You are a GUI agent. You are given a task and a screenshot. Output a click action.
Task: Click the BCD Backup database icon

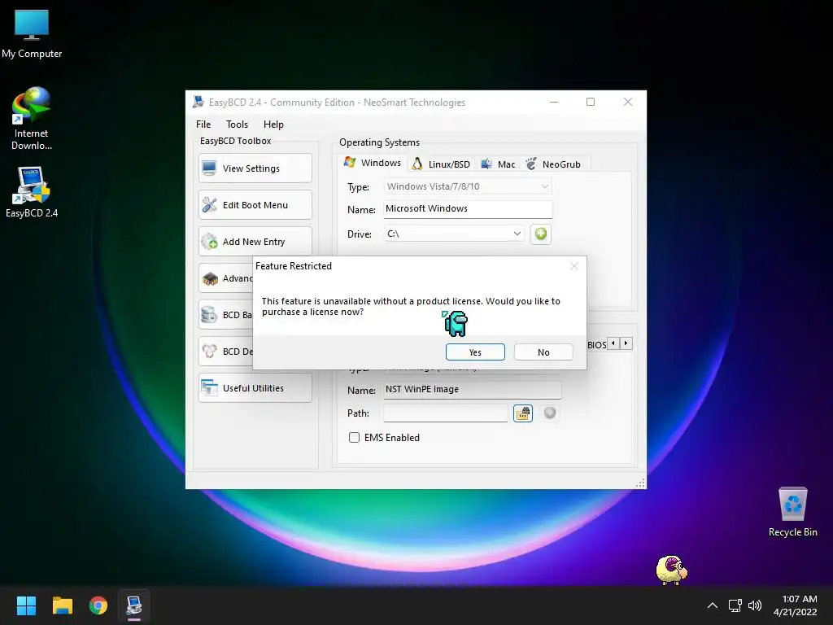pyautogui.click(x=209, y=315)
